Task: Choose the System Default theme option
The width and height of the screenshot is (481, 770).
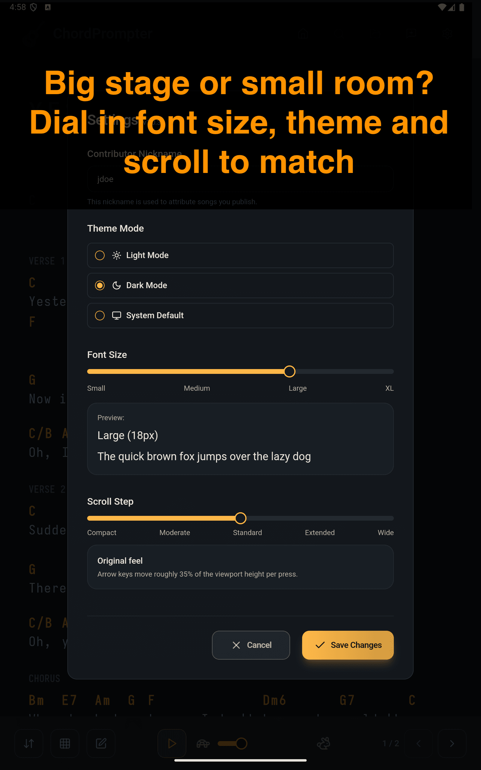Action: 240,315
